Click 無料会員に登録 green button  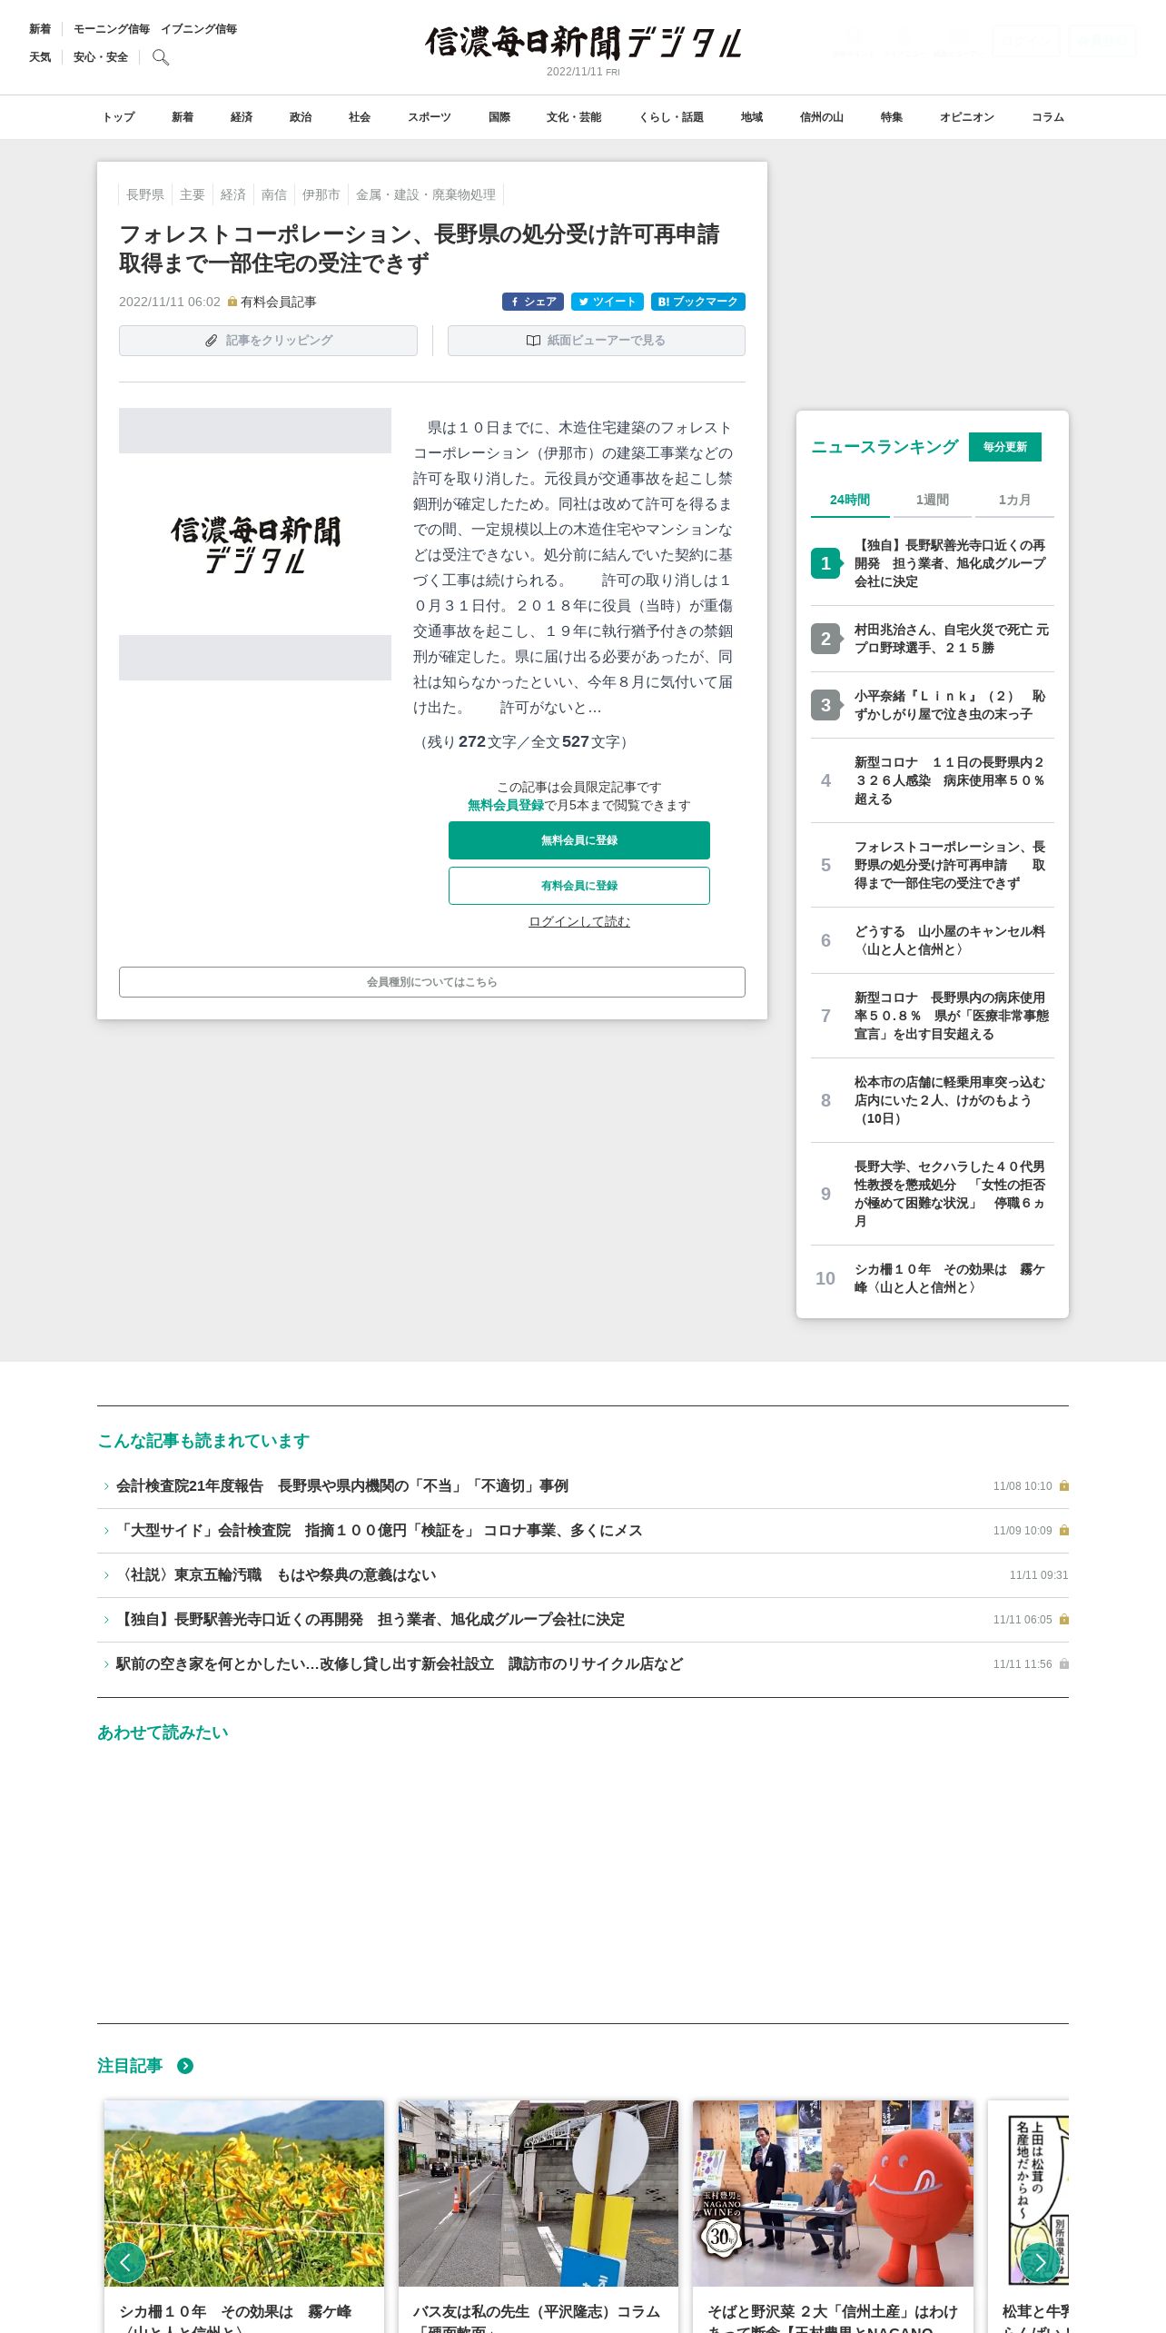(579, 840)
